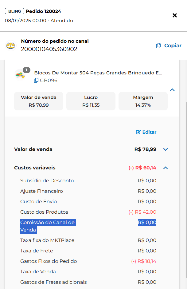
Task: Click the Editar link text
Action: coord(150,132)
